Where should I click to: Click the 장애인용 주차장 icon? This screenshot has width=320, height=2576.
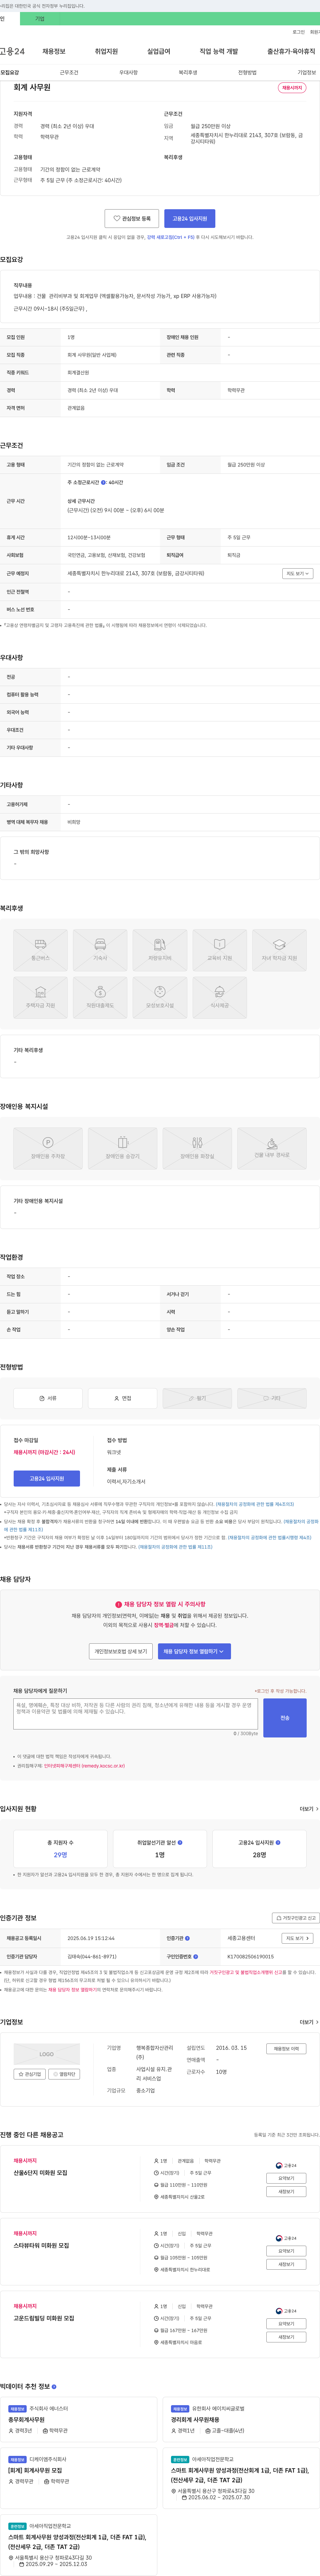click(48, 1148)
